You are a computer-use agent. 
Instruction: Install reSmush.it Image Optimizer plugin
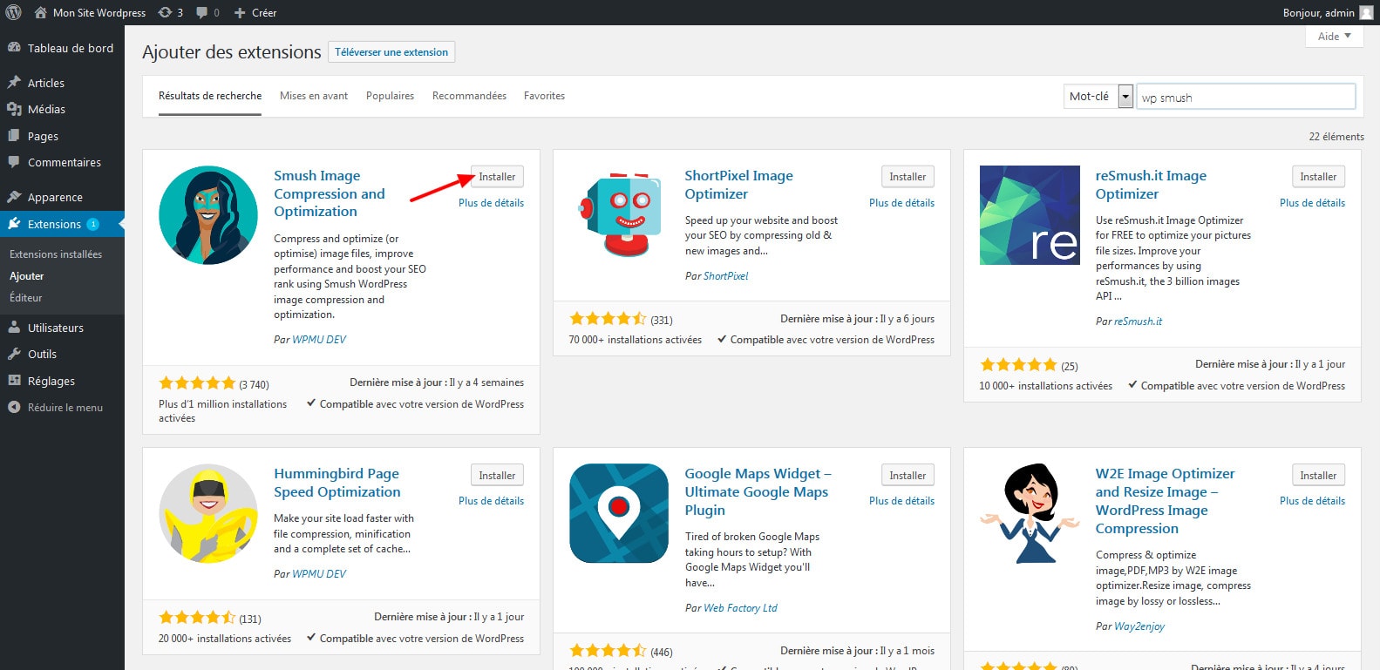pyautogui.click(x=1318, y=177)
